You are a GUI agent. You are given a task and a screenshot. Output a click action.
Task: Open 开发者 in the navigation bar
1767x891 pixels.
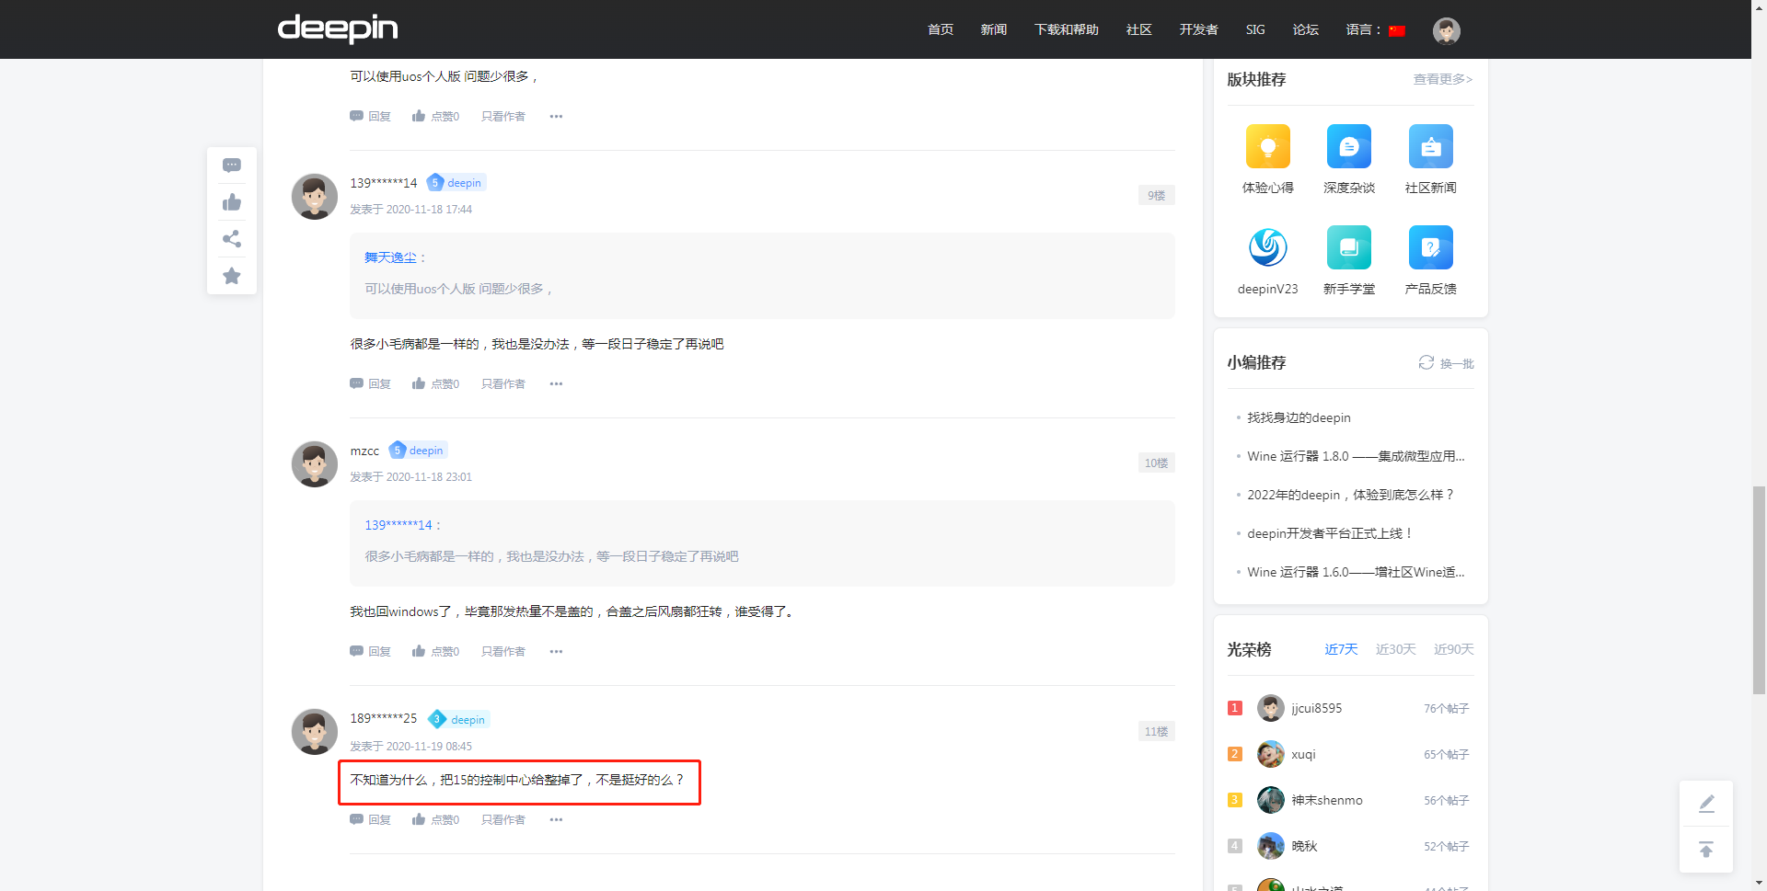point(1199,30)
